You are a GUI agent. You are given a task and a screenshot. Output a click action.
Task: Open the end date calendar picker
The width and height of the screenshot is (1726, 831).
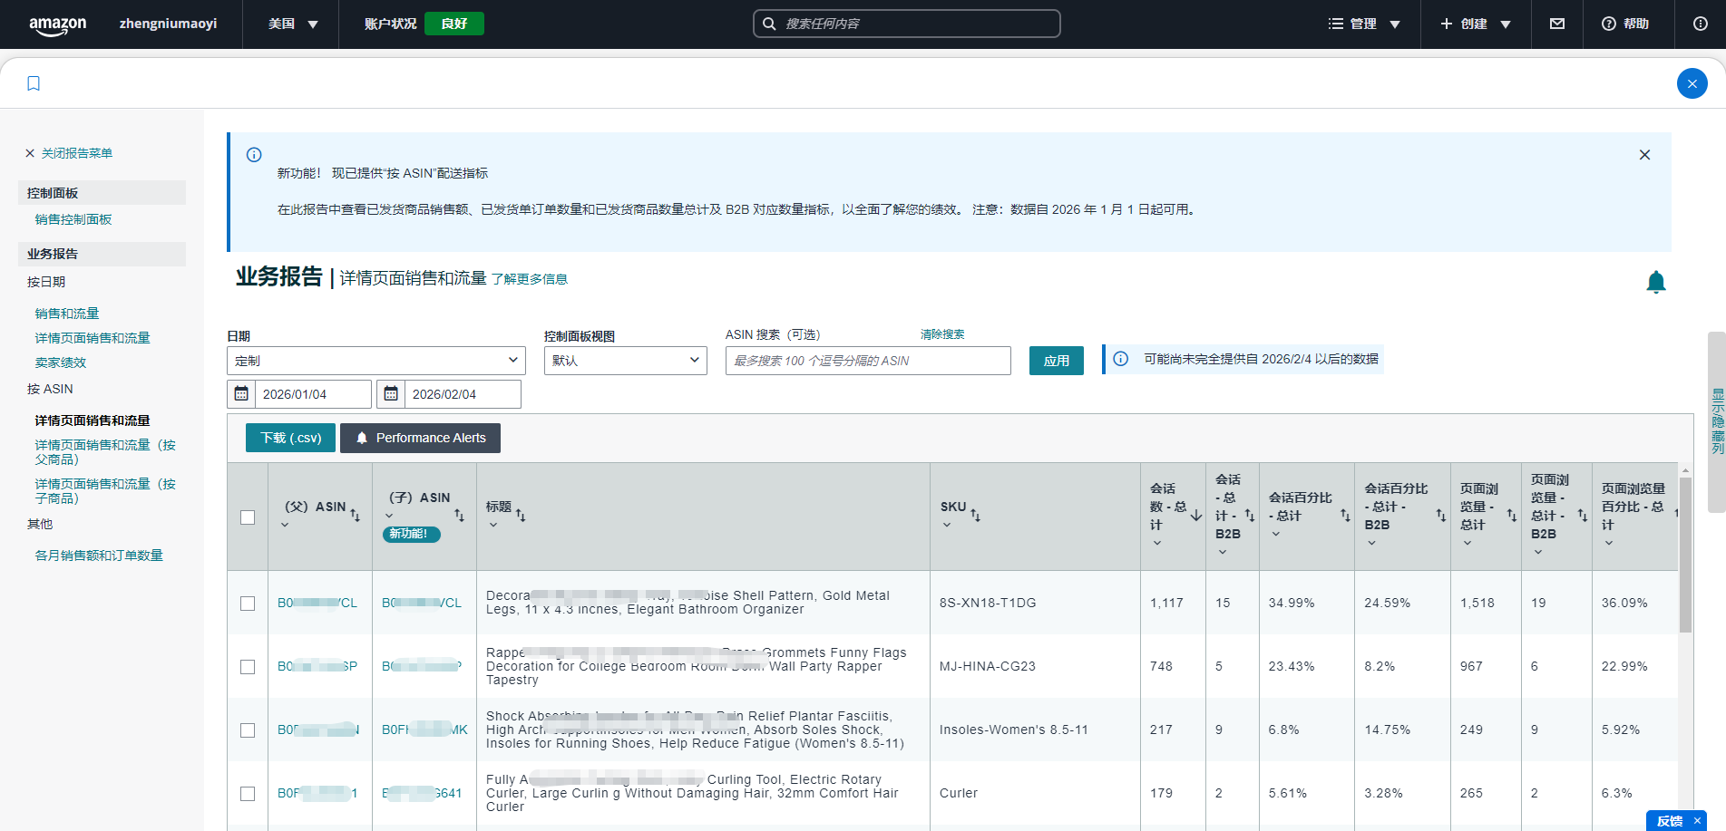[391, 394]
